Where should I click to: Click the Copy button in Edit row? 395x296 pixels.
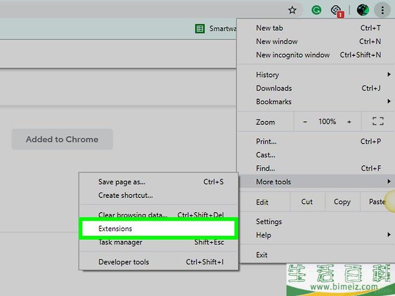tap(342, 202)
